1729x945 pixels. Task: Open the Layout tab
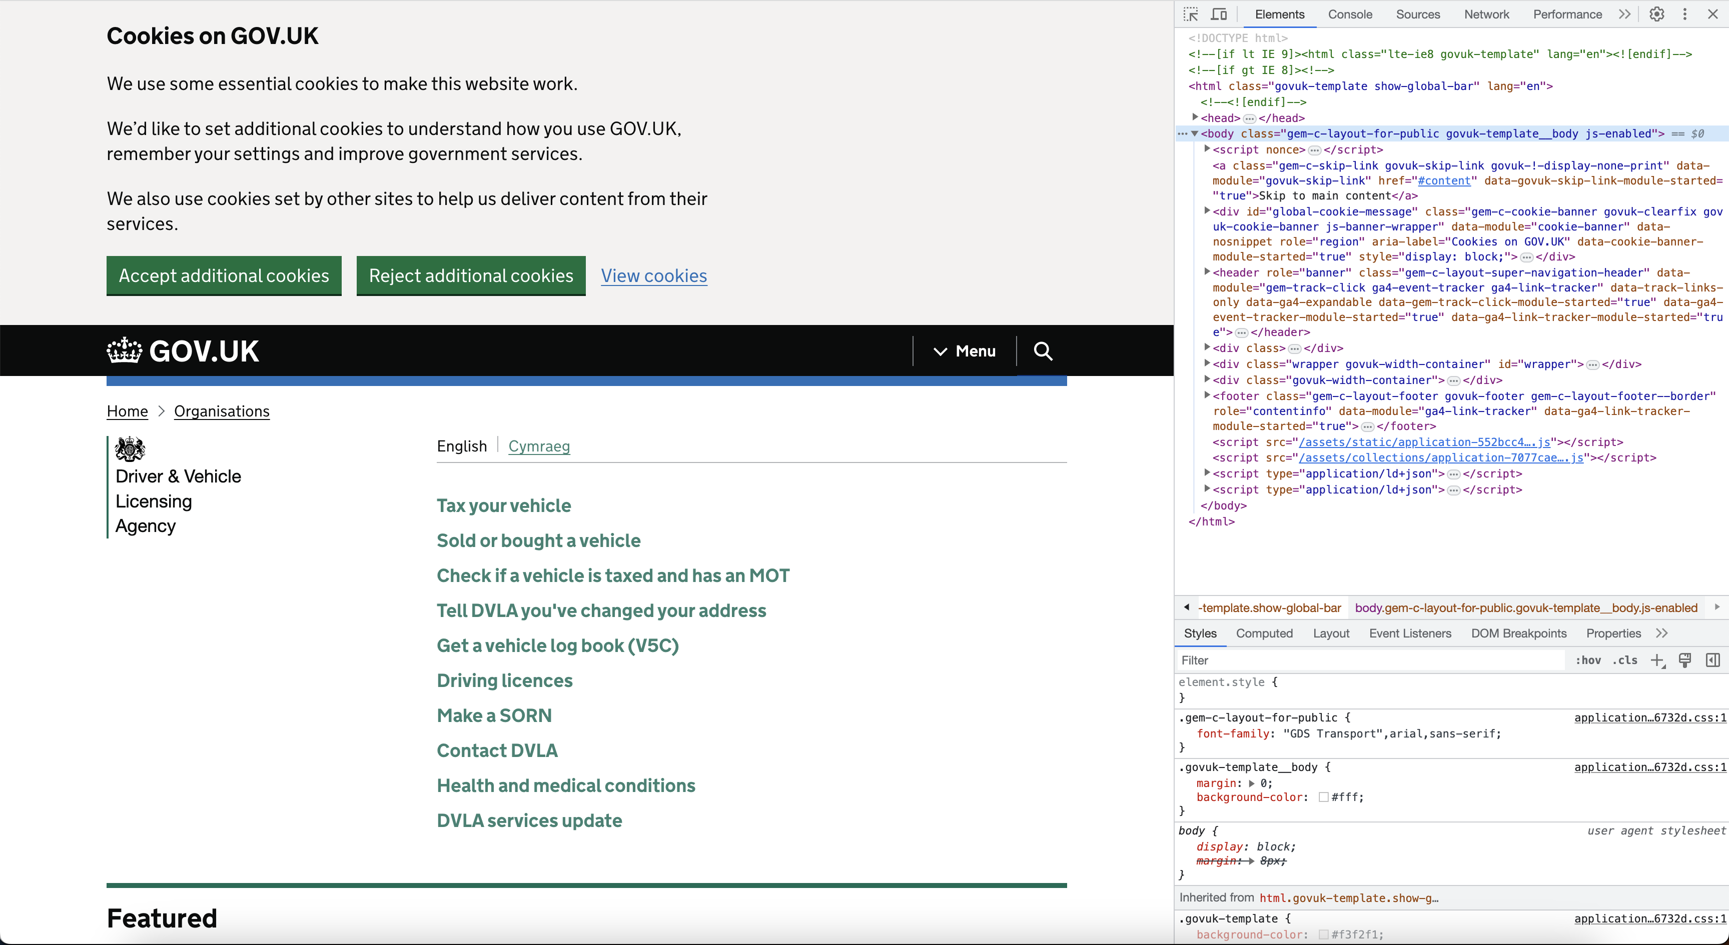click(x=1331, y=633)
